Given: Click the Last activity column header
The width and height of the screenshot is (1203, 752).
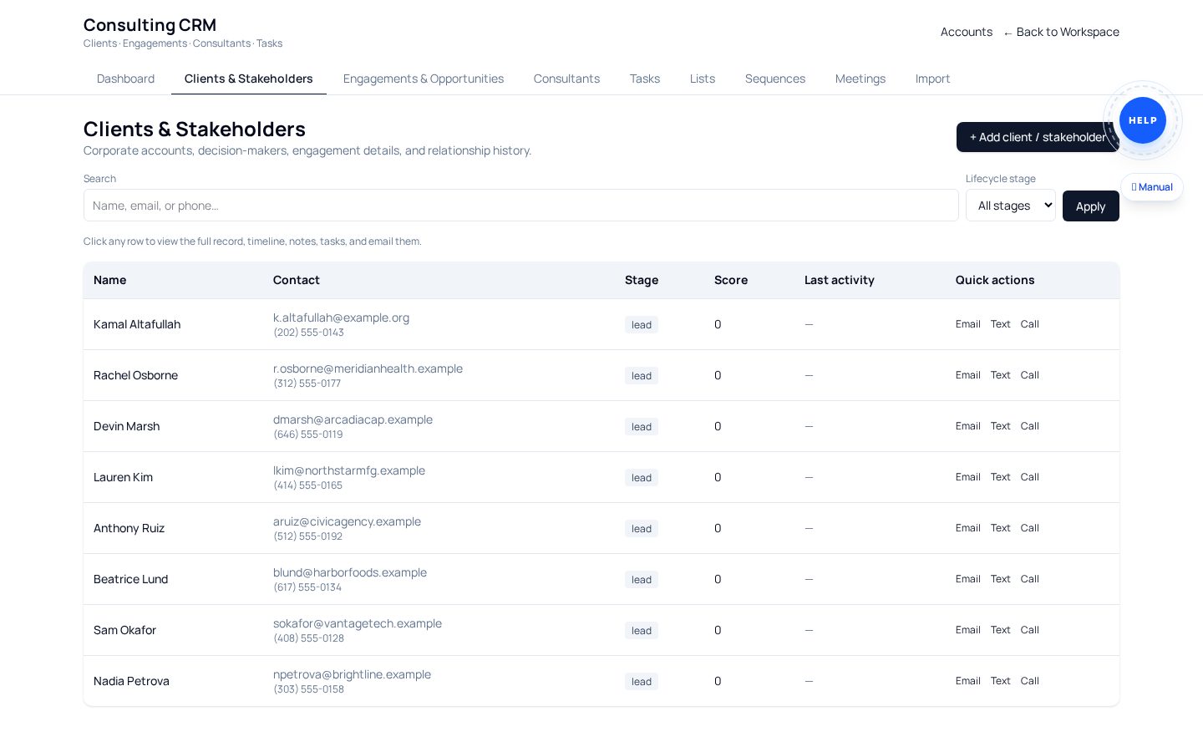Looking at the screenshot, I should tap(840, 280).
